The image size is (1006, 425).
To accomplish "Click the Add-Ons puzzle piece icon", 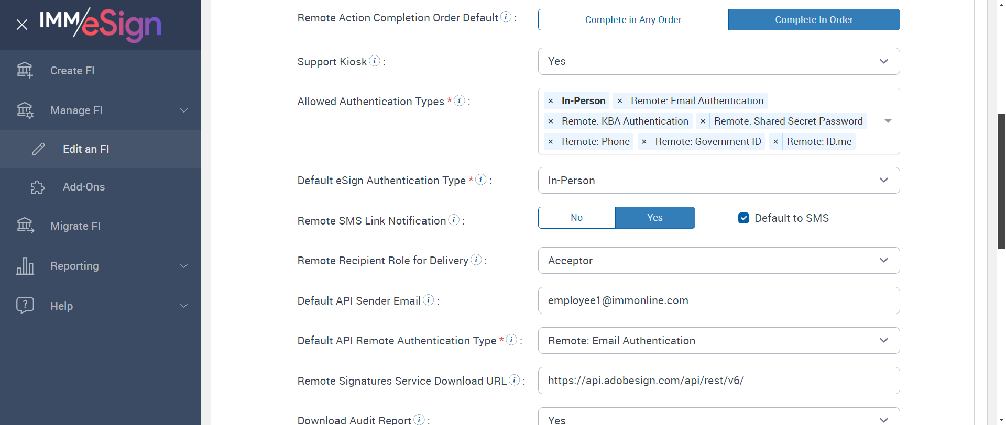I will coord(38,187).
